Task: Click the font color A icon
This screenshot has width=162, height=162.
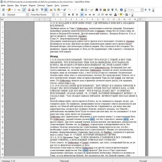Action: pyautogui.click(x=115, y=15)
